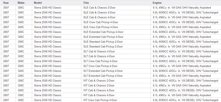Viewport: 221px width, 102px height.
Task: Click the Make column header
Action: tap(24, 3)
